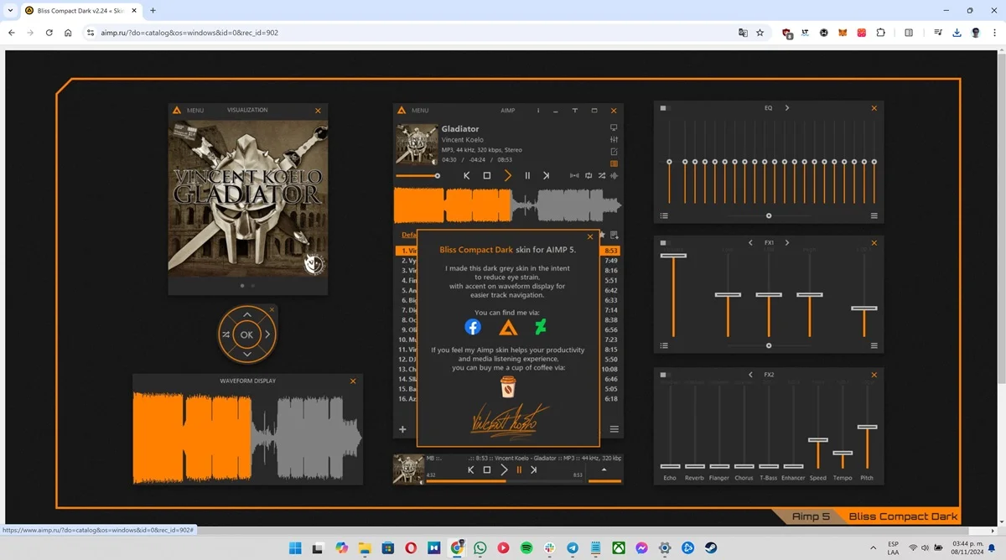Click the Facebook icon in the skin info popup
The height and width of the screenshot is (560, 1006).
(473, 327)
